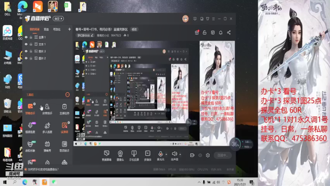Open the camera tip link at bottom

(43, 169)
